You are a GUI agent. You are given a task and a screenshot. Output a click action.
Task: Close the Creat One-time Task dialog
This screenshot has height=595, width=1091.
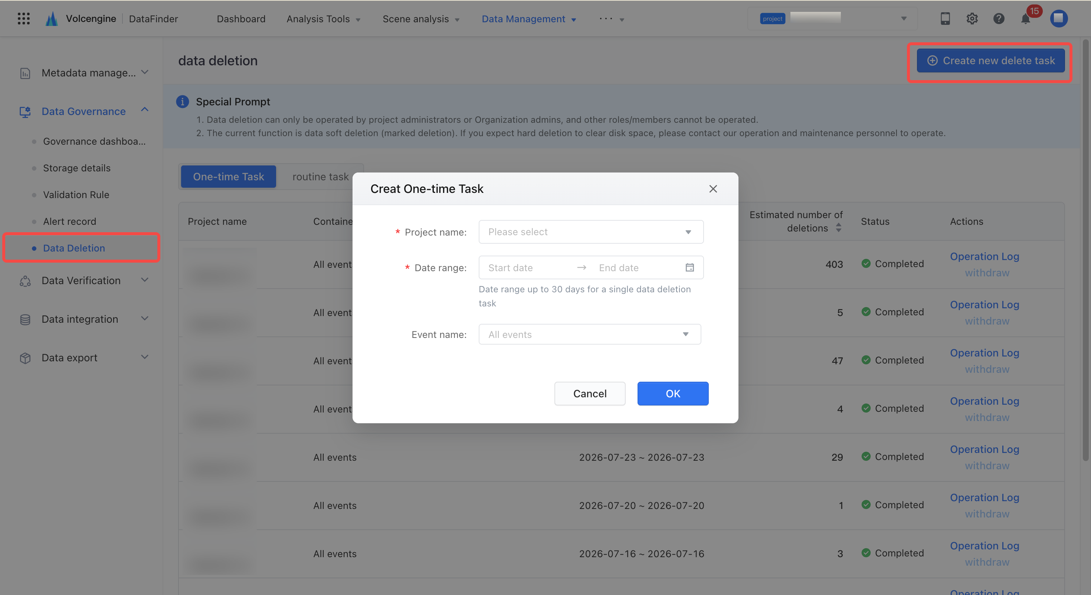click(x=713, y=188)
